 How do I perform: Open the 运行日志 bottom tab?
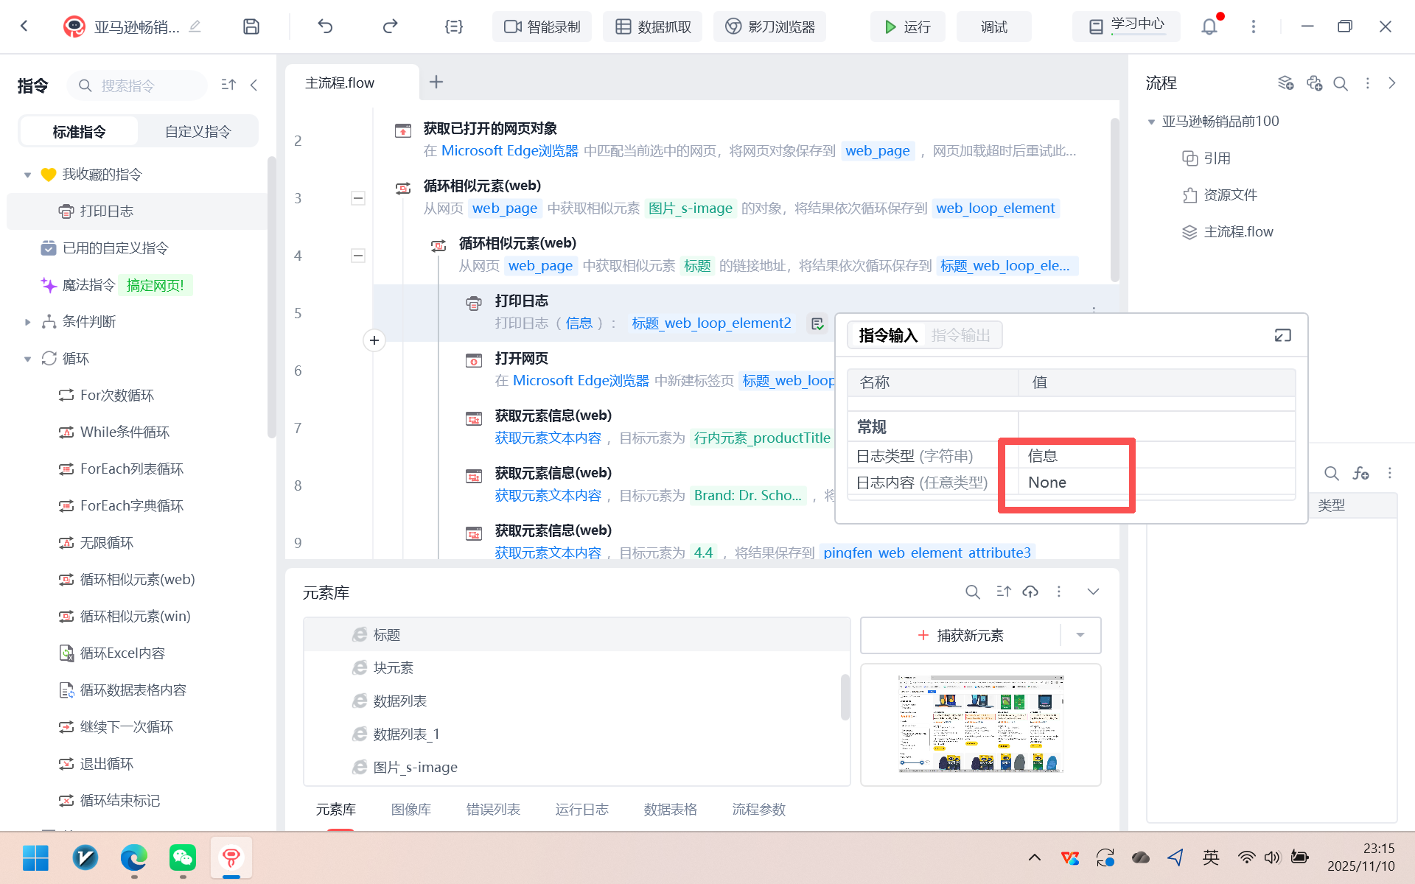(582, 809)
